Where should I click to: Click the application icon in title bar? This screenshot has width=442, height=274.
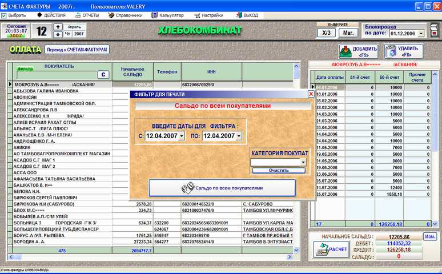tap(3, 6)
